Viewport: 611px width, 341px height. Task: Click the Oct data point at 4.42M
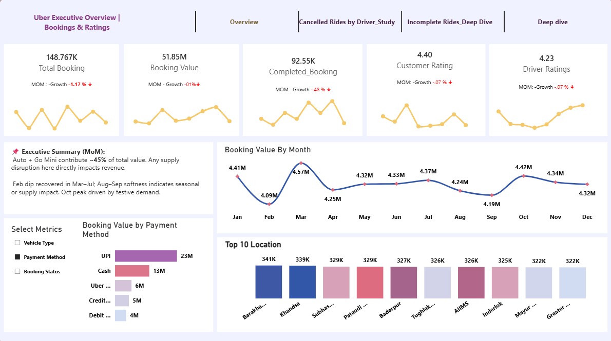pyautogui.click(x=524, y=176)
